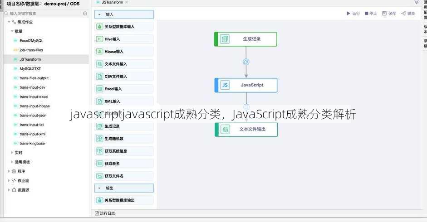Collapse the 批量 folder arrow
The image size is (427, 222).
click(x=12, y=31)
